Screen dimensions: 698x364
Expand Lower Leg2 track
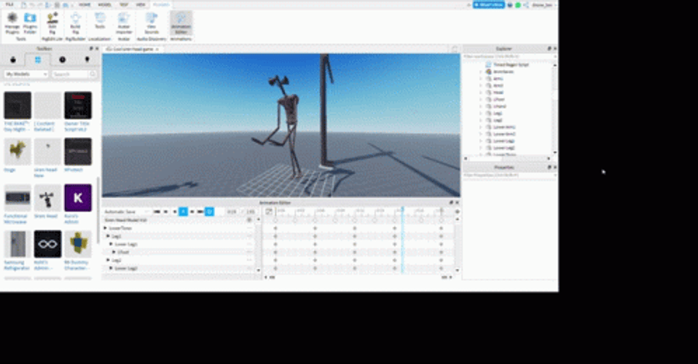tap(111, 268)
